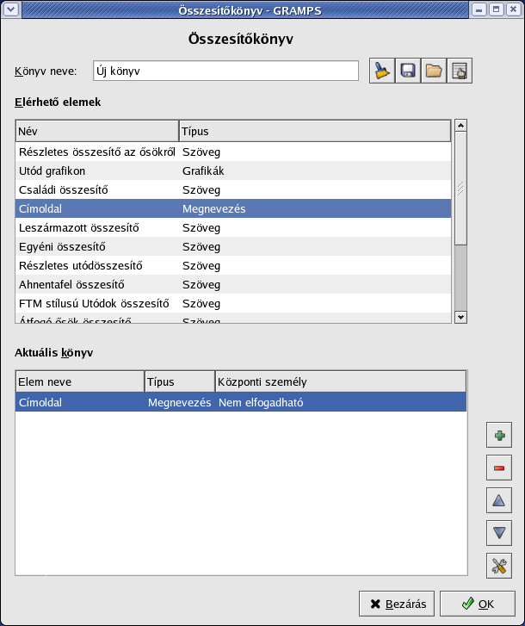Image resolution: width=525 pixels, height=626 pixels.
Task: Move item up with up arrow
Action: 498,500
